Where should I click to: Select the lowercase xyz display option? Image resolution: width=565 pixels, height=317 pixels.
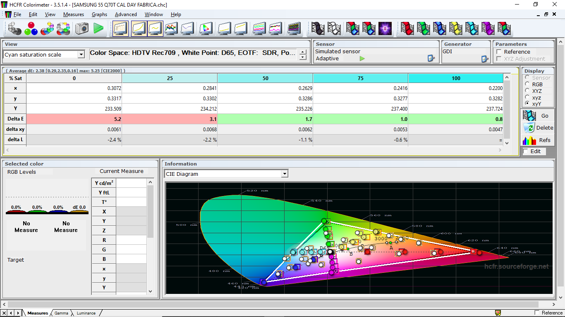coord(527,97)
